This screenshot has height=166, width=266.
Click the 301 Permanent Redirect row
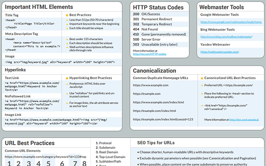coord(160,19)
